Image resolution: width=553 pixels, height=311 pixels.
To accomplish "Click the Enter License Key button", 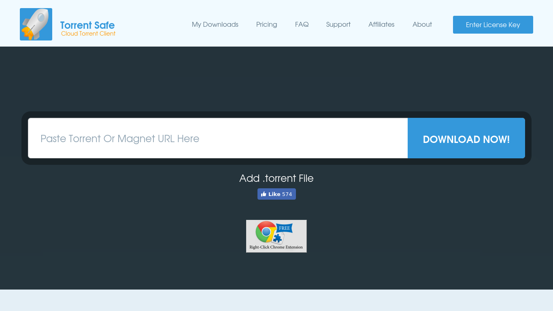I will [493, 25].
